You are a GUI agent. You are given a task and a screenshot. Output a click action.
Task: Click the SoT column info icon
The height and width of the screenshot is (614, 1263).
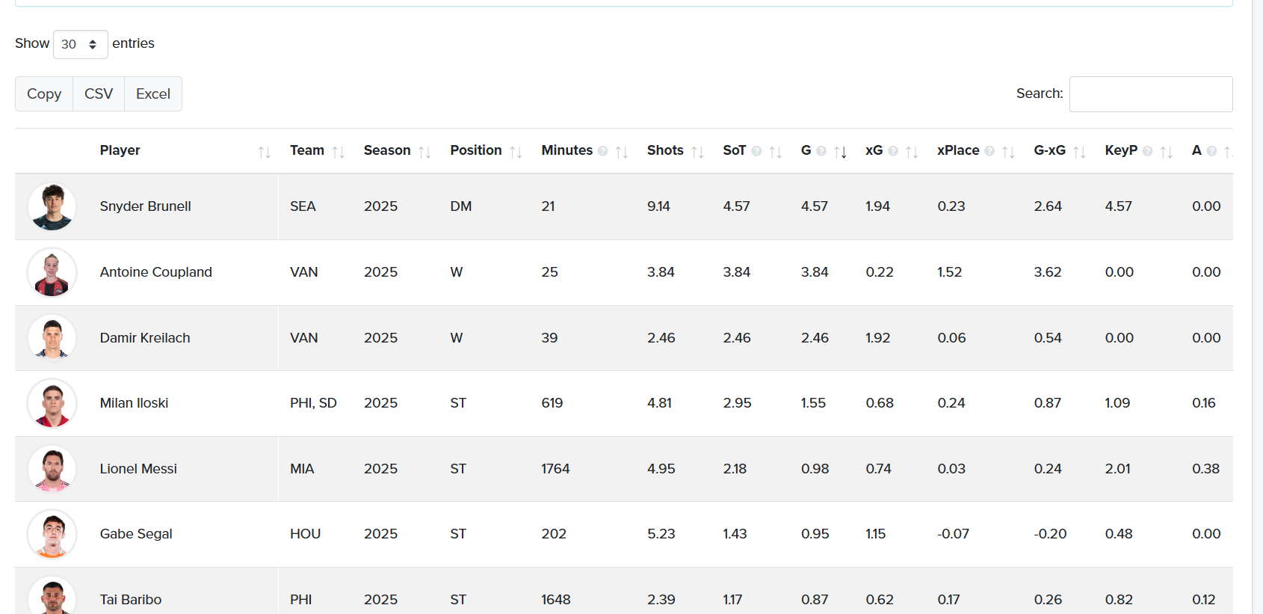tap(756, 151)
